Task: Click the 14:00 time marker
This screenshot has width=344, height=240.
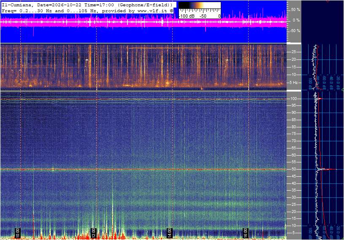Action: point(169,233)
